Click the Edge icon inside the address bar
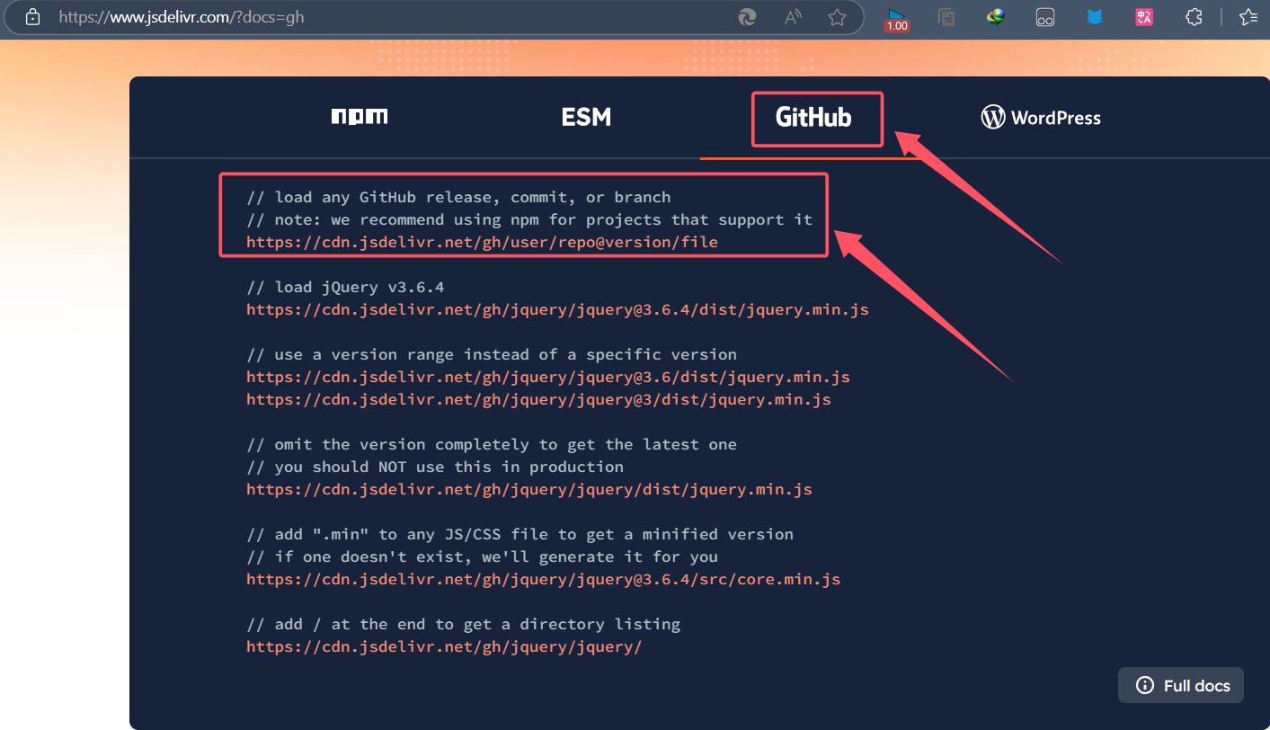The height and width of the screenshot is (730, 1270). click(x=747, y=17)
